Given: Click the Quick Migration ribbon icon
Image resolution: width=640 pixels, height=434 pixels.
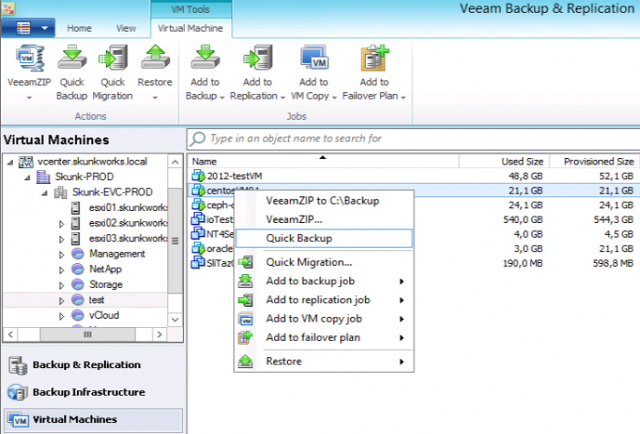Looking at the screenshot, I should click(113, 58).
